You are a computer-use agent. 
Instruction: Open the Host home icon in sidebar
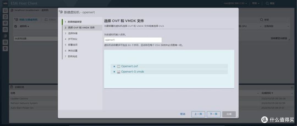pyautogui.click(x=5, y=10)
